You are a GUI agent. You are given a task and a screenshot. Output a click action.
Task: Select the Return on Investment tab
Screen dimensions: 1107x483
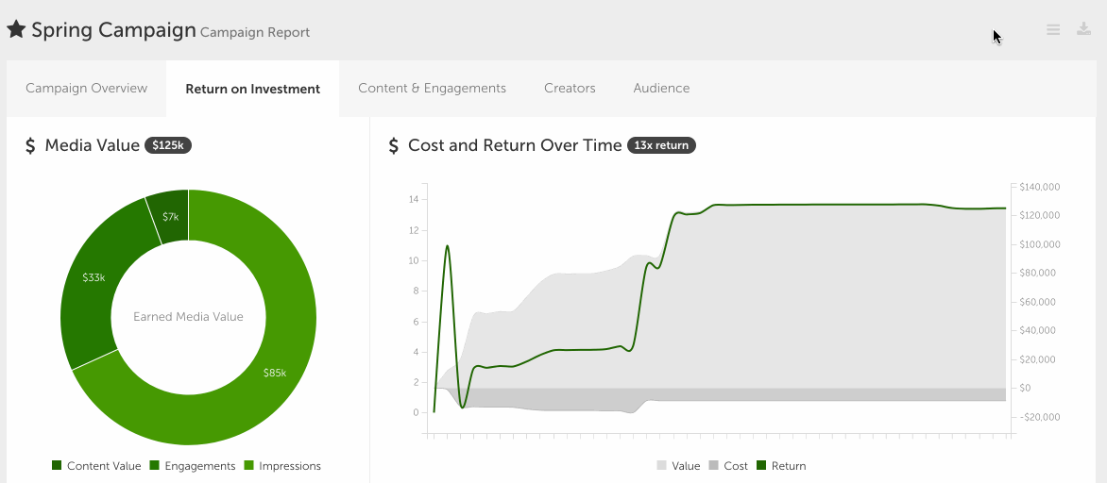pyautogui.click(x=252, y=89)
